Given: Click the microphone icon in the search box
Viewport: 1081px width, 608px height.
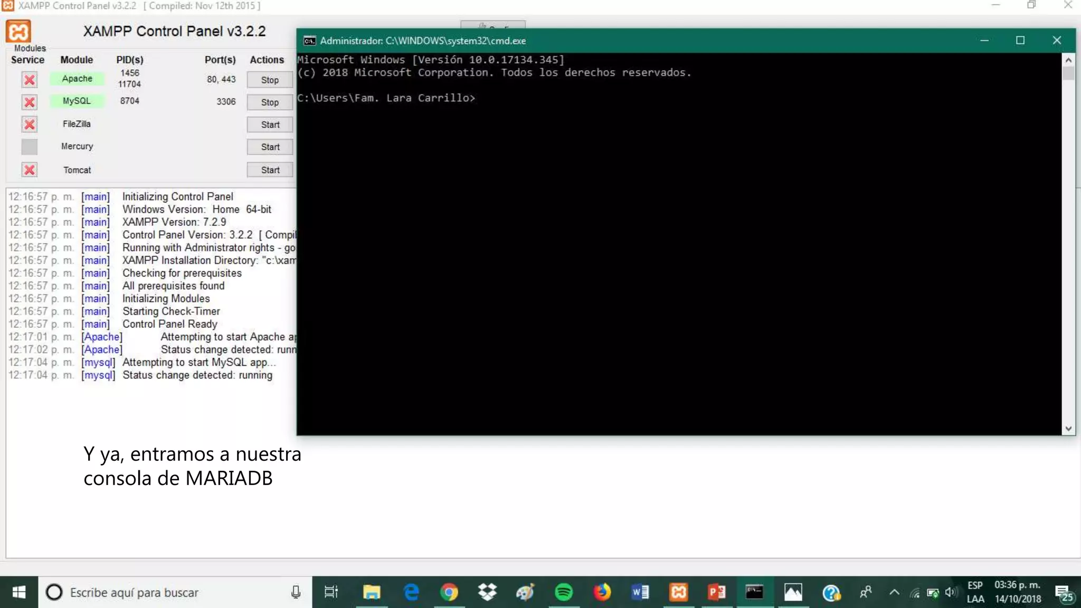Looking at the screenshot, I should (296, 592).
